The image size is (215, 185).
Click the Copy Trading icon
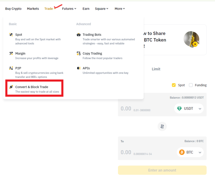(78, 53)
